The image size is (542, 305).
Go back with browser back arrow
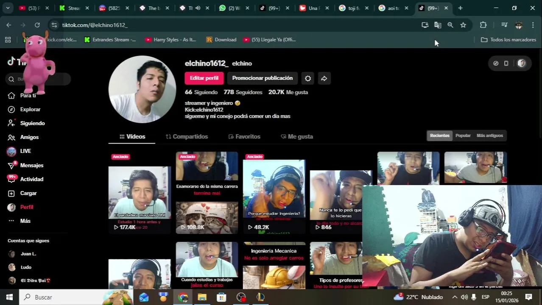click(x=9, y=25)
